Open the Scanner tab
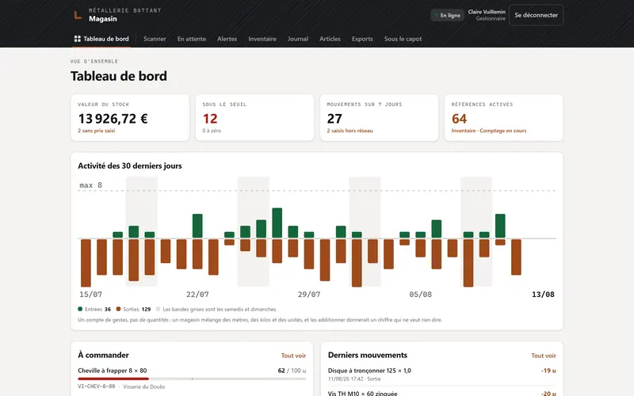 [155, 39]
